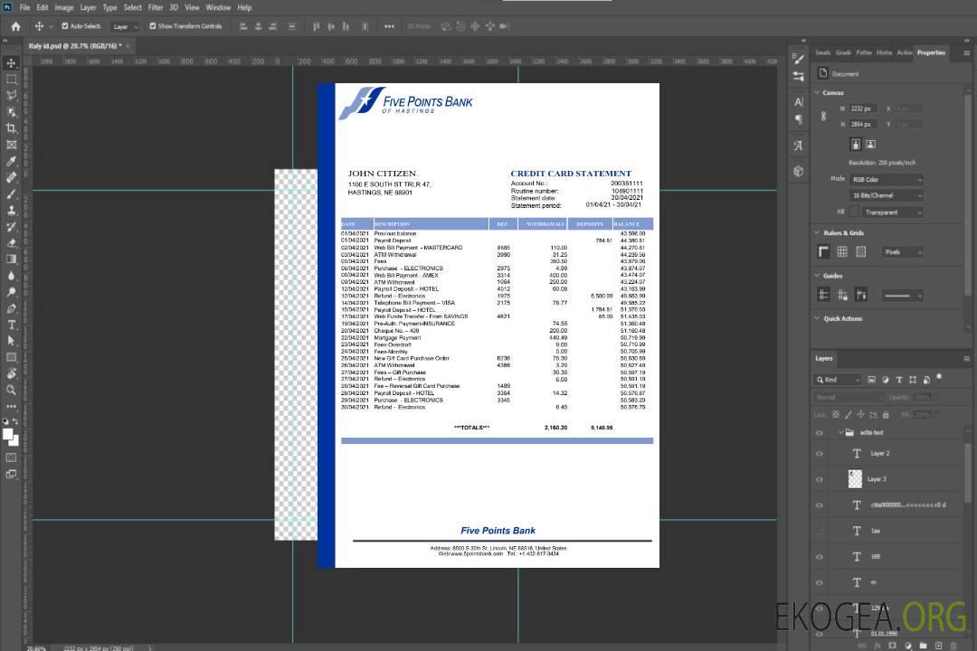This screenshot has height=651, width=977.
Task: Switch to the Actions tab
Action: coord(904,53)
